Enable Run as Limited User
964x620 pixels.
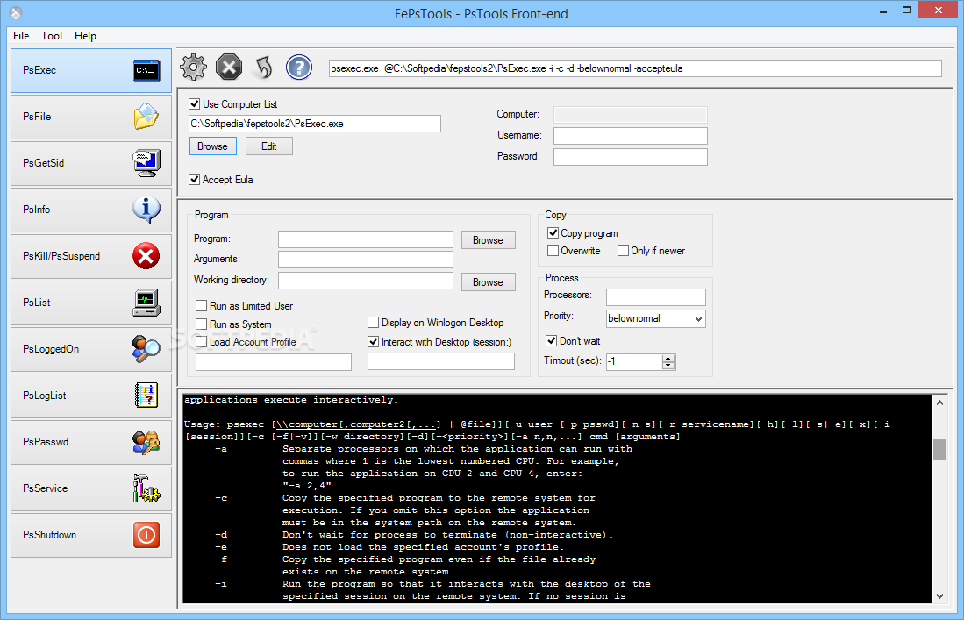click(x=201, y=305)
